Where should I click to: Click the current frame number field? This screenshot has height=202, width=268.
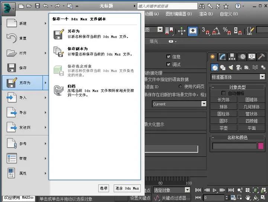pyautogui.click(x=214, y=198)
